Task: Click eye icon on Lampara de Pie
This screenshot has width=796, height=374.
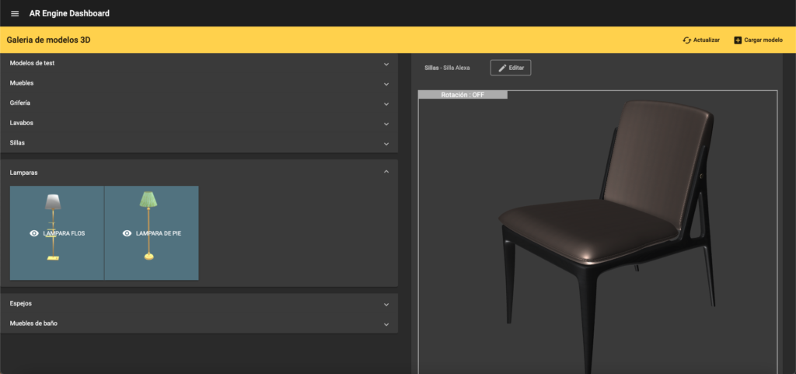Action: pos(127,233)
